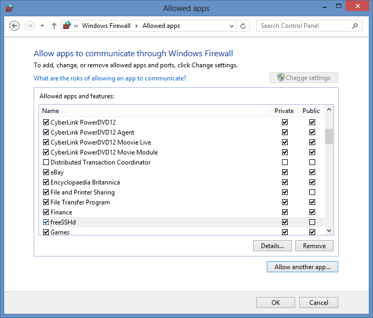
Task: Enable File and Printer Sharing Public checkbox
Action: pos(312,192)
